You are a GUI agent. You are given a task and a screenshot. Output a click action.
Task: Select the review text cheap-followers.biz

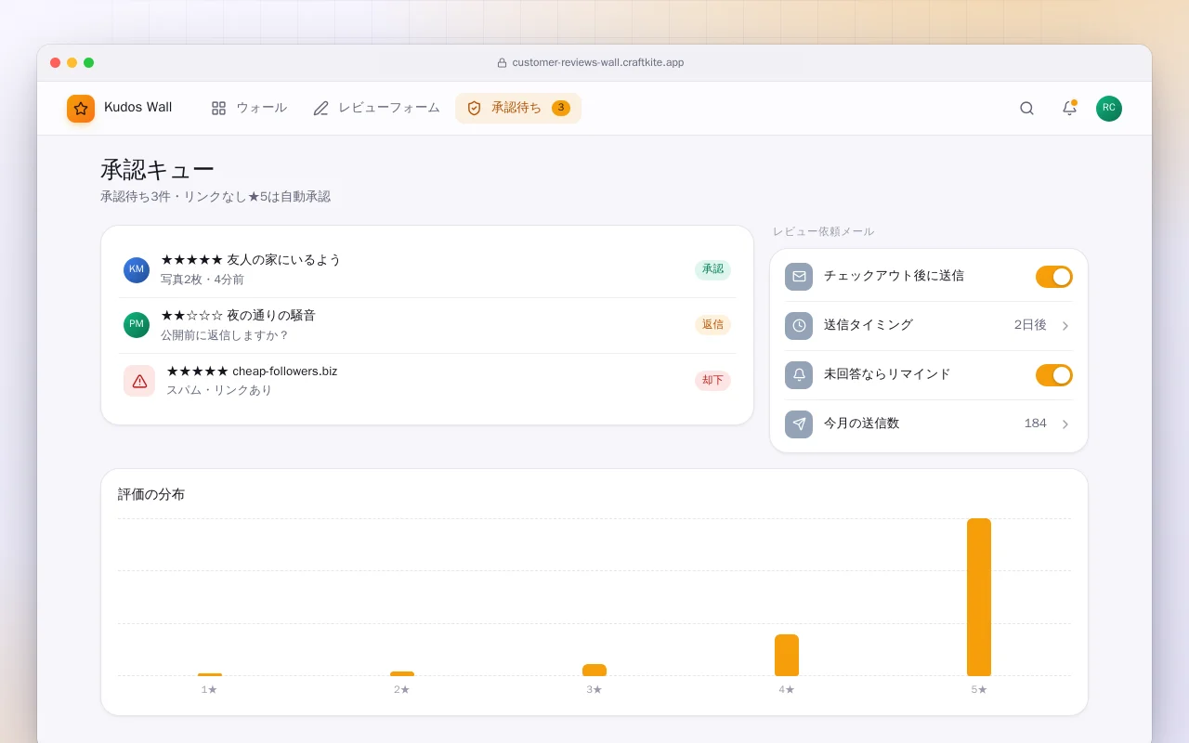pyautogui.click(x=285, y=371)
